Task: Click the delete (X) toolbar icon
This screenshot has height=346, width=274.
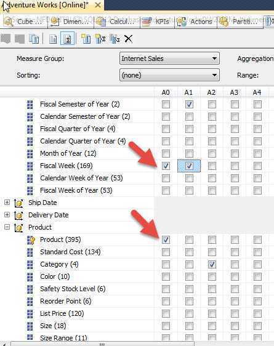Action: coord(128,39)
